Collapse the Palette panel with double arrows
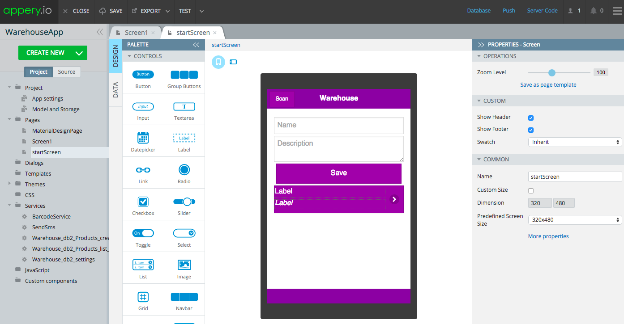The image size is (624, 324). [196, 45]
